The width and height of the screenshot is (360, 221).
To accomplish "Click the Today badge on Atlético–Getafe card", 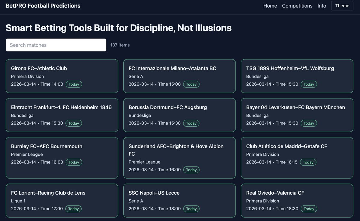I will click(x=308, y=162).
